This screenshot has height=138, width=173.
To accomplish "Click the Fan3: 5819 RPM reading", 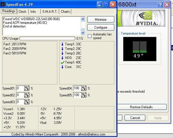I will (15, 53).
